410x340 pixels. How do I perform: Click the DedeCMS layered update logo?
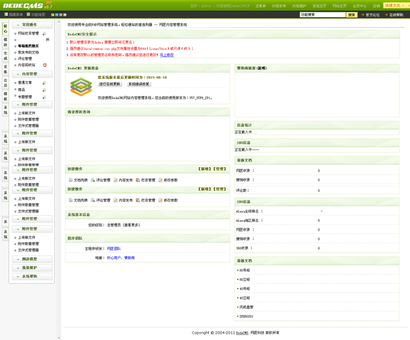81,87
